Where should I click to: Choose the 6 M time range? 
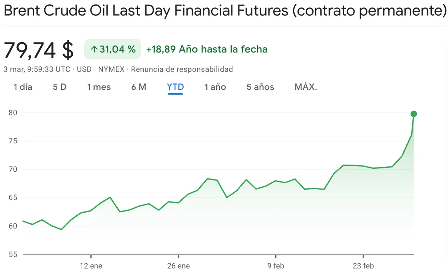pos(139,87)
